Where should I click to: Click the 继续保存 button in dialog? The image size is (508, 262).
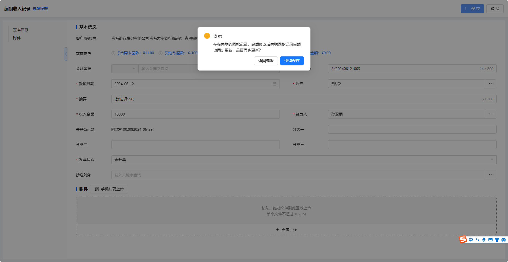click(x=292, y=61)
